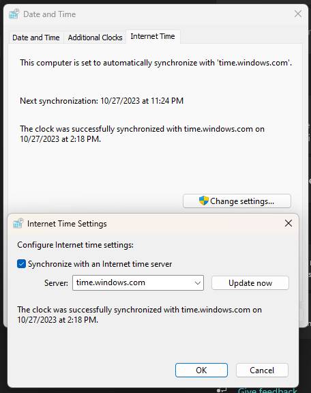Close the Date and Time window
The width and height of the screenshot is (311, 393).
pos(298,14)
